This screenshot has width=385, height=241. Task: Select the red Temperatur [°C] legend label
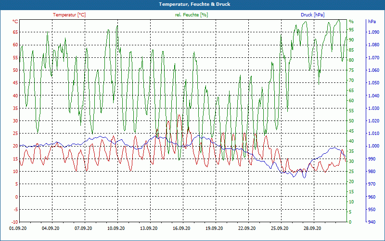pos(69,15)
